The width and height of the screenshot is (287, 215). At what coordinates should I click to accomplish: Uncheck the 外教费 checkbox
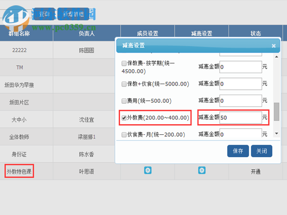tap(124, 118)
